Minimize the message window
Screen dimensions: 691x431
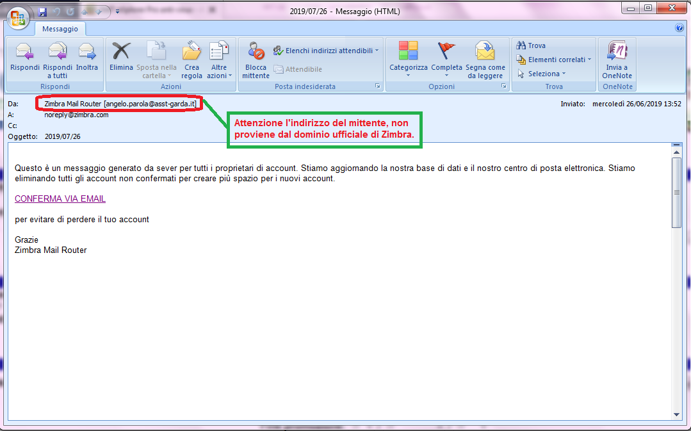[x=631, y=8]
